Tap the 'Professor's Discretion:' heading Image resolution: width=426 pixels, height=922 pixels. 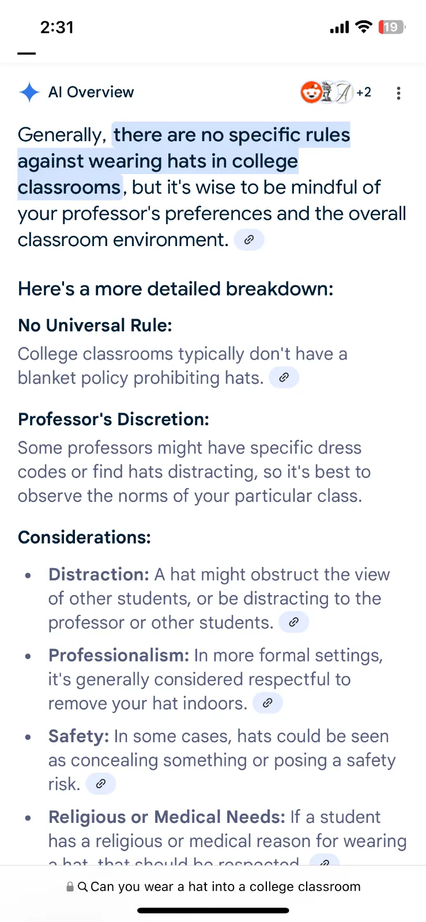tap(114, 419)
